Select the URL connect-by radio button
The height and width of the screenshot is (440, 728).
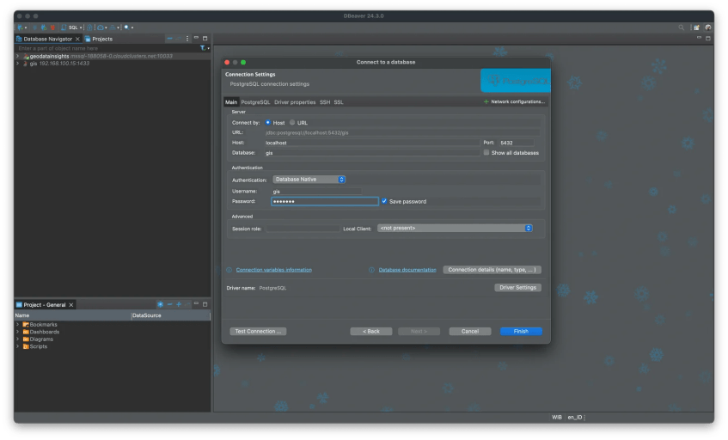[292, 123]
